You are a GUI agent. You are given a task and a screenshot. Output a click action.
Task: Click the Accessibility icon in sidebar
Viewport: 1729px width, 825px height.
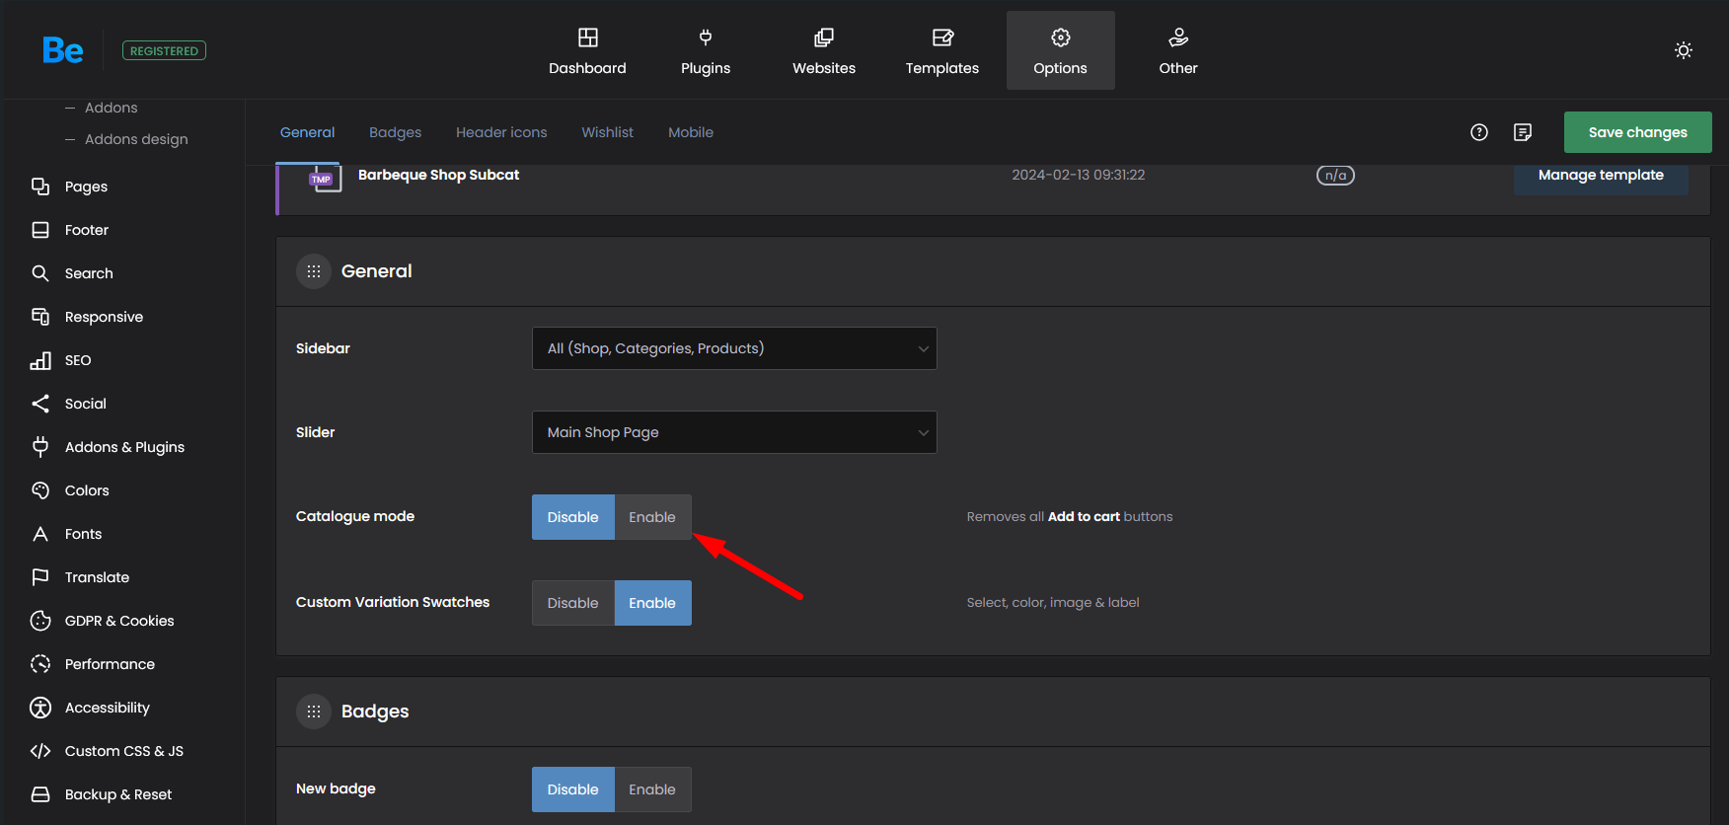click(x=40, y=708)
